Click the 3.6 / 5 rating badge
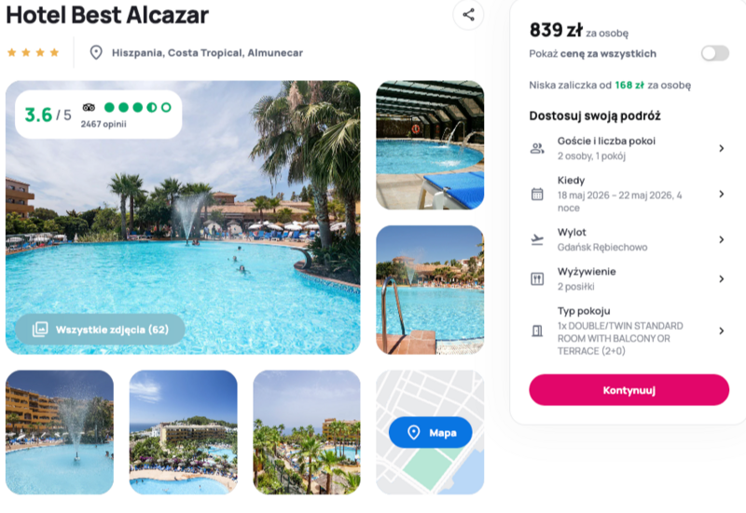746x513 pixels. click(x=99, y=115)
